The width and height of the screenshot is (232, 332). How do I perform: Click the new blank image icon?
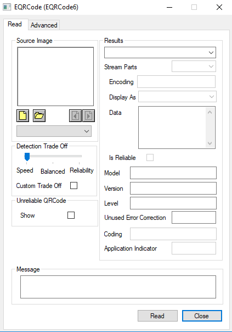click(23, 115)
